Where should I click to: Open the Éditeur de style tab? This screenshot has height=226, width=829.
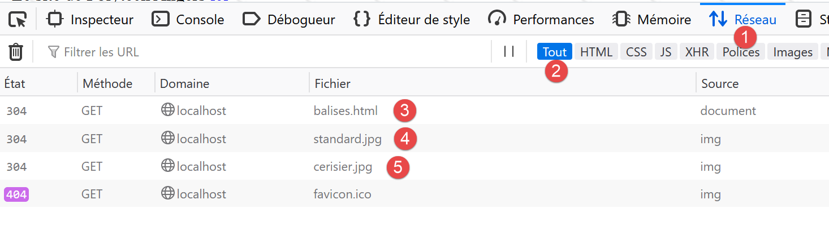pos(412,20)
